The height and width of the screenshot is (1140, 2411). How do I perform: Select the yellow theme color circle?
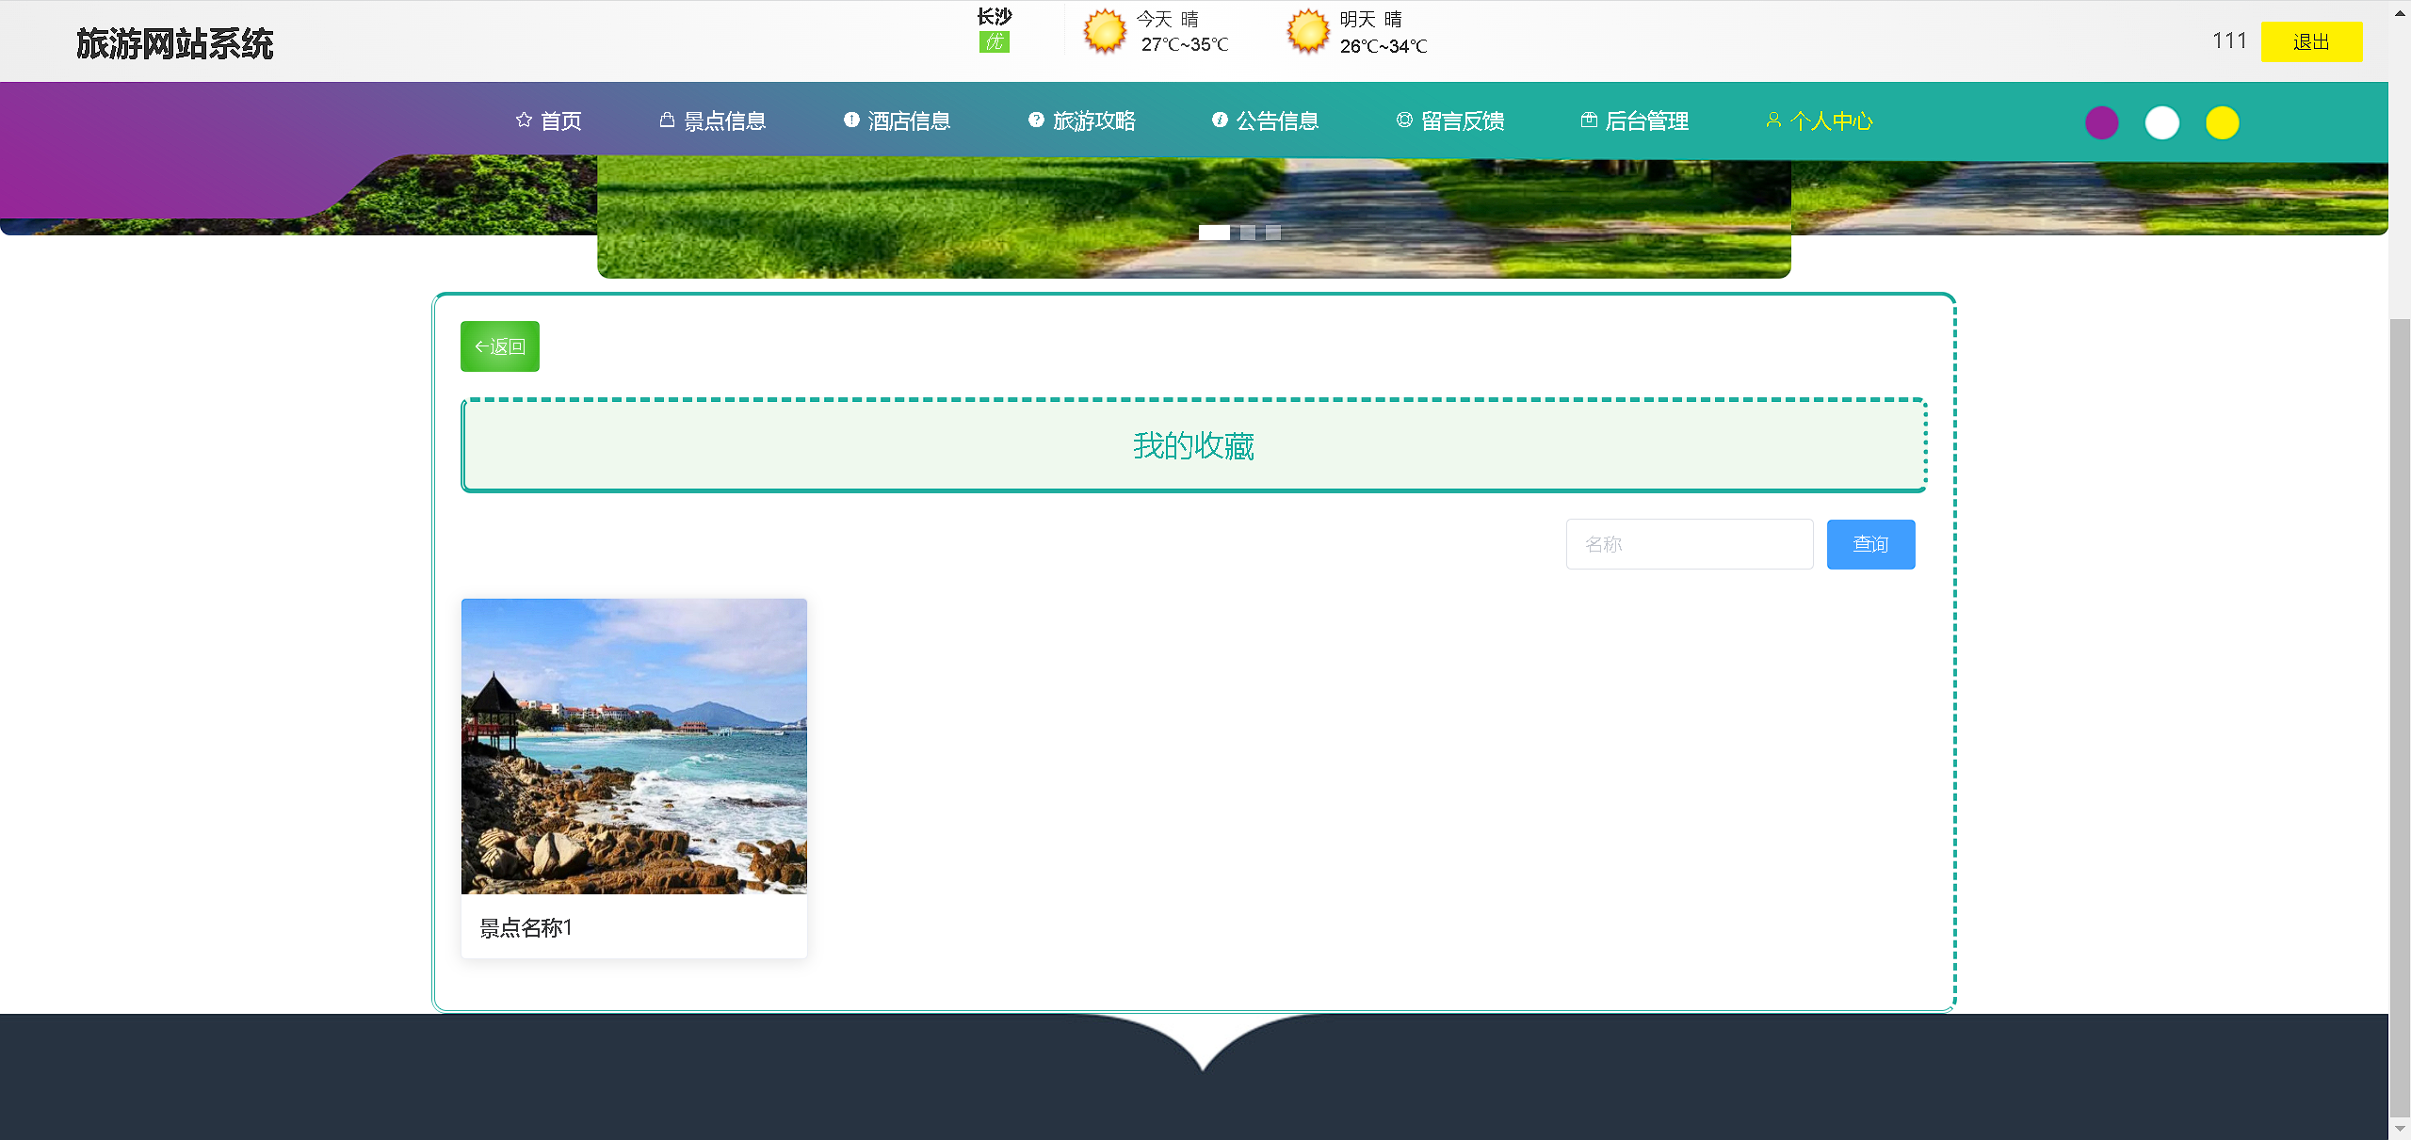pyautogui.click(x=2222, y=123)
